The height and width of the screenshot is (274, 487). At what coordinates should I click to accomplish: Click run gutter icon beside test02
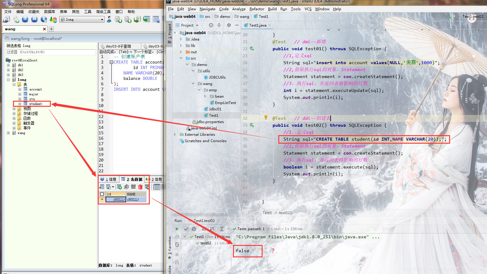252,125
